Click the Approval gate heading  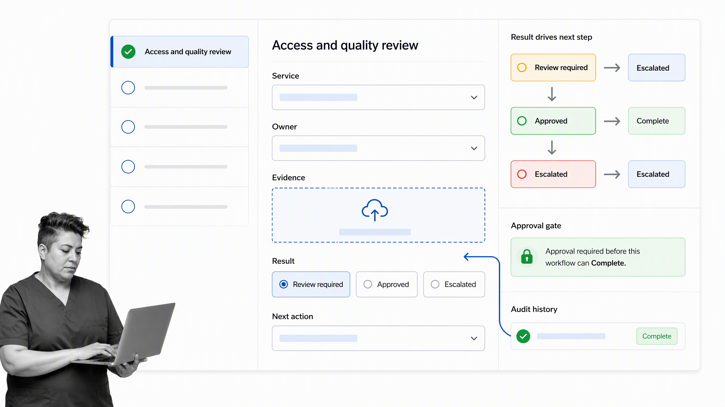click(x=536, y=226)
